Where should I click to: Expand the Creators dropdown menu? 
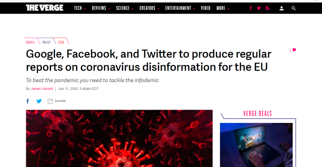(x=149, y=8)
